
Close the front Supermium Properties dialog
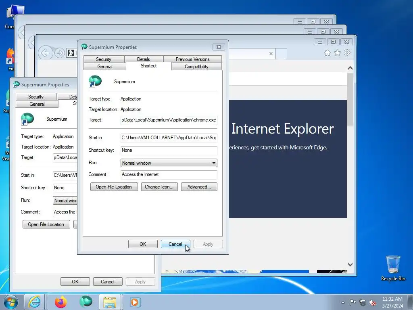click(x=219, y=47)
